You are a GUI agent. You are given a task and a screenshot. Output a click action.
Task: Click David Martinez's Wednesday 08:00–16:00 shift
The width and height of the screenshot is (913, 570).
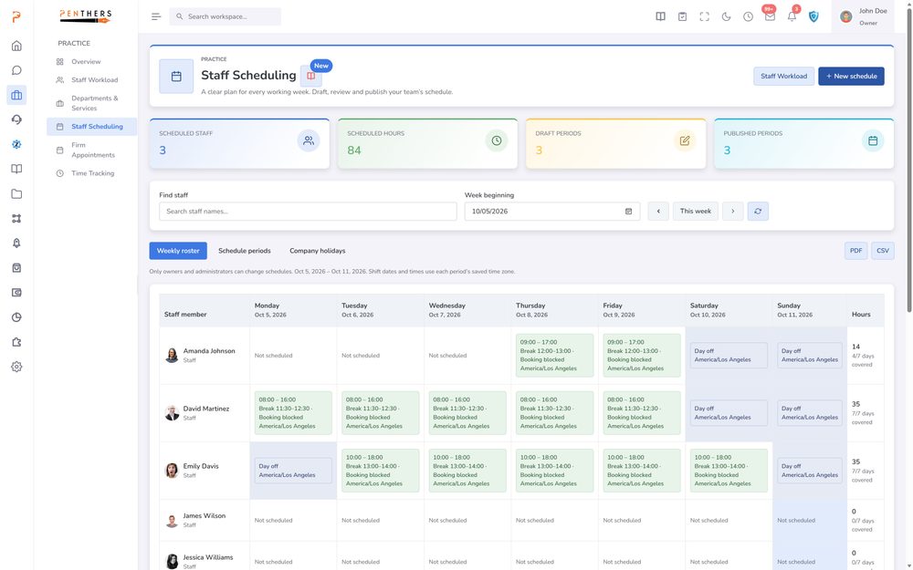[x=467, y=413]
